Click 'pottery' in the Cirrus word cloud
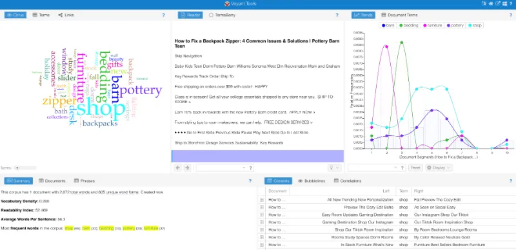516x250 pixels. (x=141, y=90)
